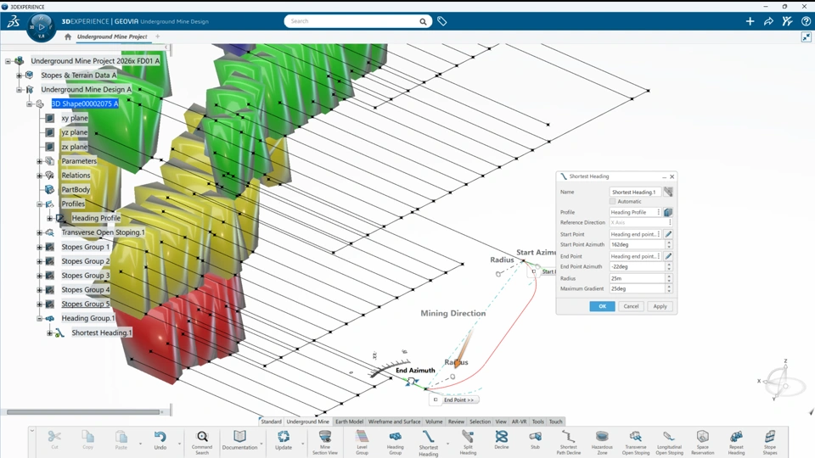Select the Heading Group tool
The image size is (815, 458).
tap(395, 442)
